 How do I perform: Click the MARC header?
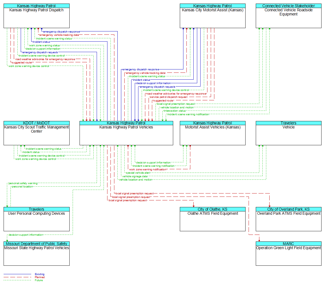tap(288, 244)
